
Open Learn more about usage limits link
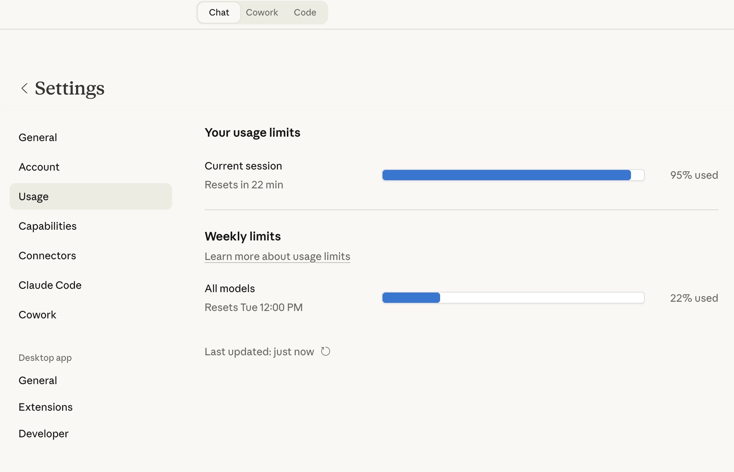(277, 256)
